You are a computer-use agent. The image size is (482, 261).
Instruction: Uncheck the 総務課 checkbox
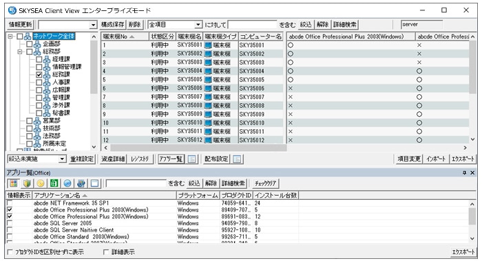(39, 75)
